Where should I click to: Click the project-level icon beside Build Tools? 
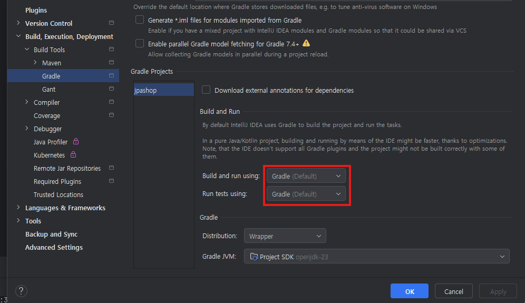tap(112, 49)
